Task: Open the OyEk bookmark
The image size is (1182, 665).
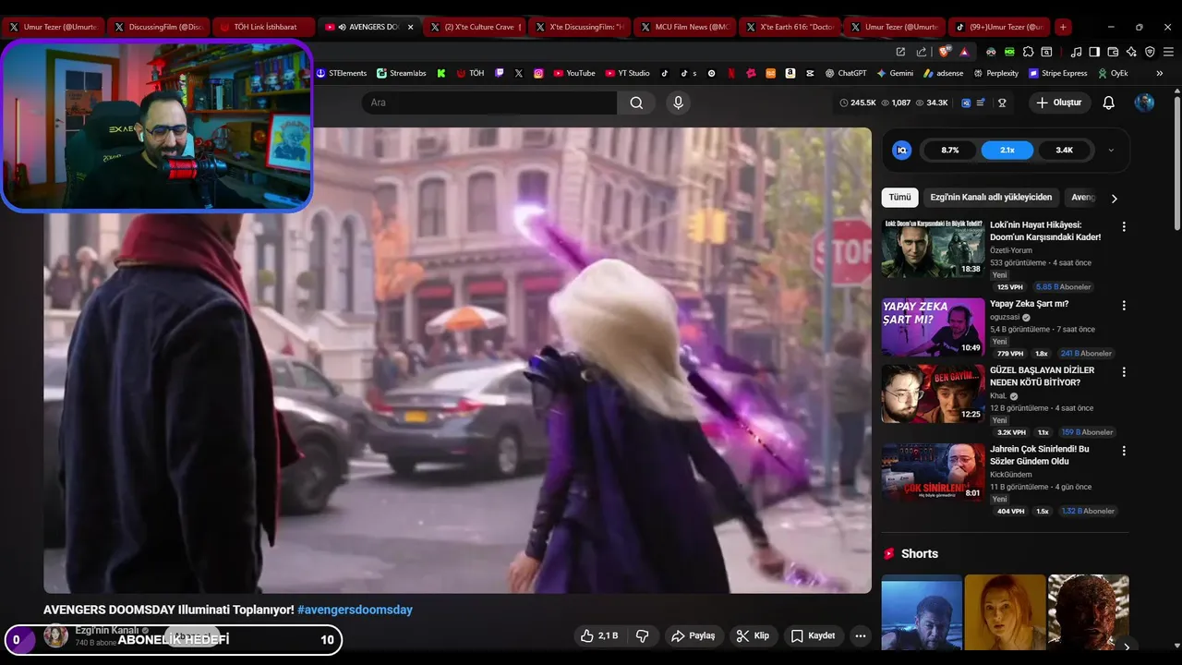Action: 1113,73
